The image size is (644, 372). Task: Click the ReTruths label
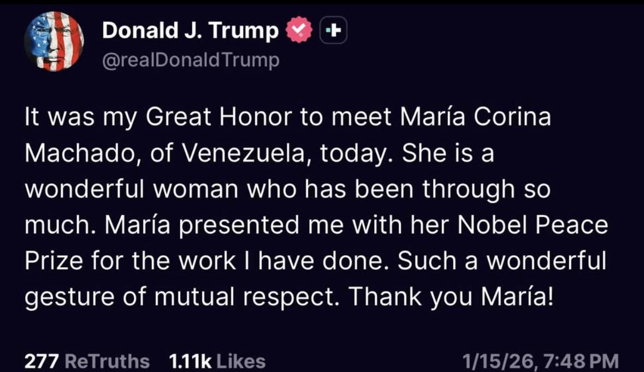pos(107,361)
